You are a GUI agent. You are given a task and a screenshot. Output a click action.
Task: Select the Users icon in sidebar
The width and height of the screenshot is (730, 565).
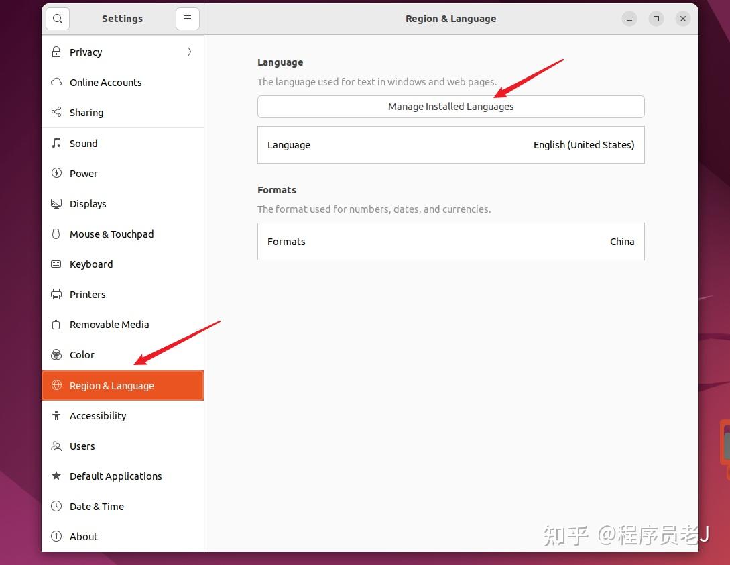point(56,446)
